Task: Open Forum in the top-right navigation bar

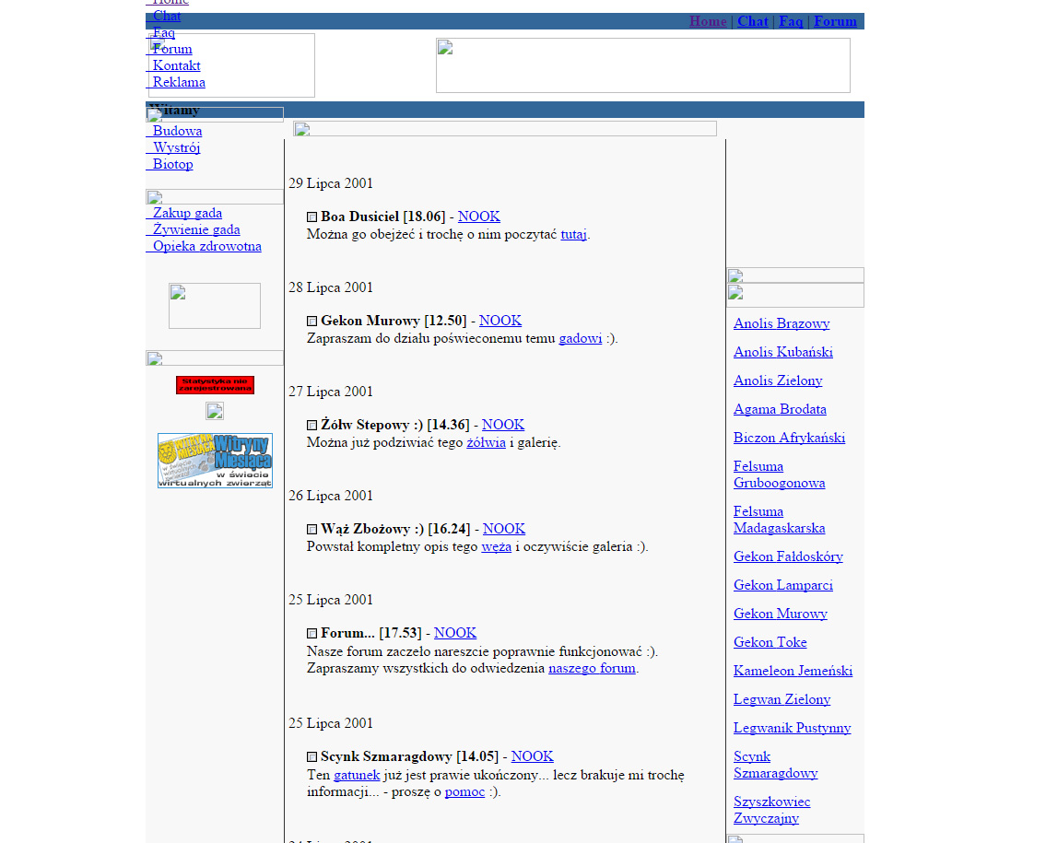Action: [835, 21]
